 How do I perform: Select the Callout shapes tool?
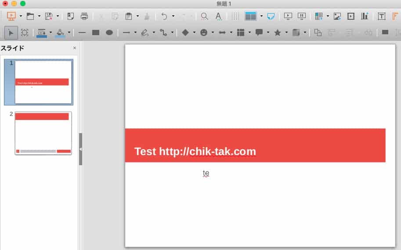pyautogui.click(x=259, y=33)
